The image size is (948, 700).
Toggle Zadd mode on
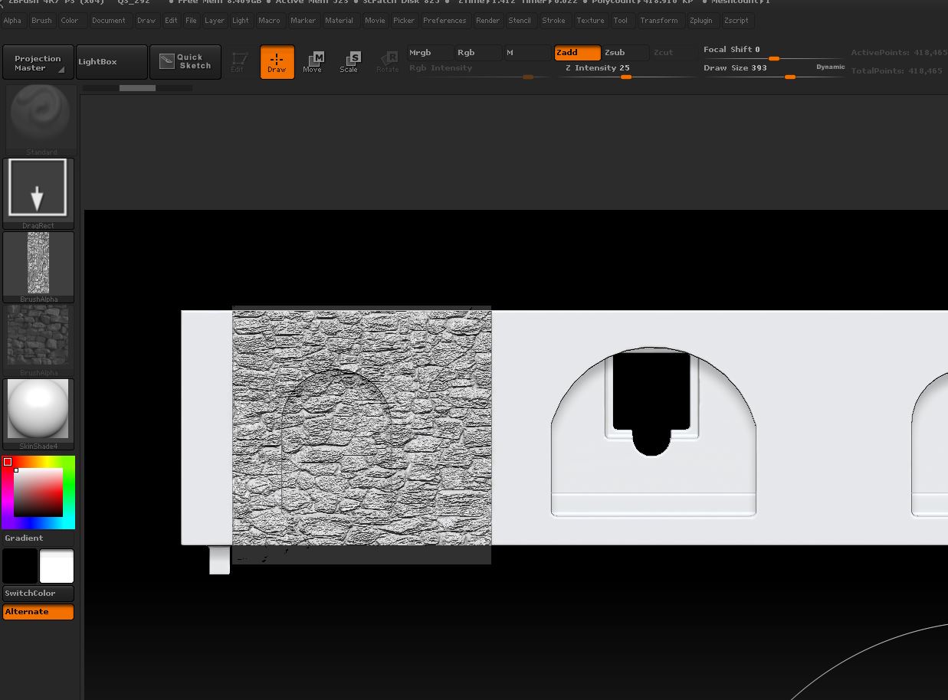[577, 53]
